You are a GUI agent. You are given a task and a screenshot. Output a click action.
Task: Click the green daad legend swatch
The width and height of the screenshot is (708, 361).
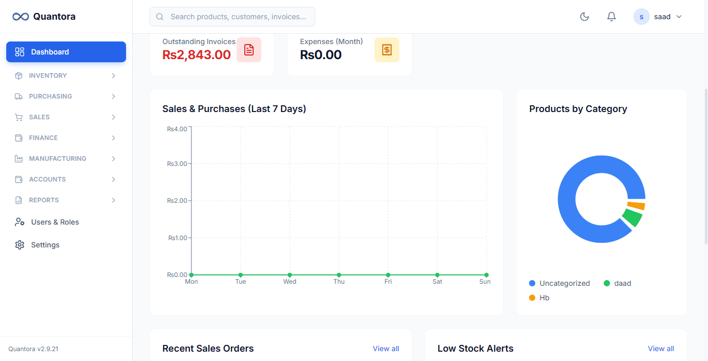pyautogui.click(x=607, y=283)
